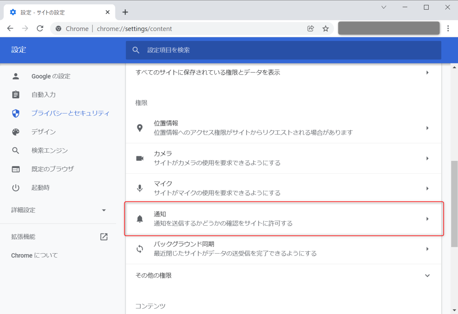
Task: Open a new tab with the plus button
Action: point(125,12)
